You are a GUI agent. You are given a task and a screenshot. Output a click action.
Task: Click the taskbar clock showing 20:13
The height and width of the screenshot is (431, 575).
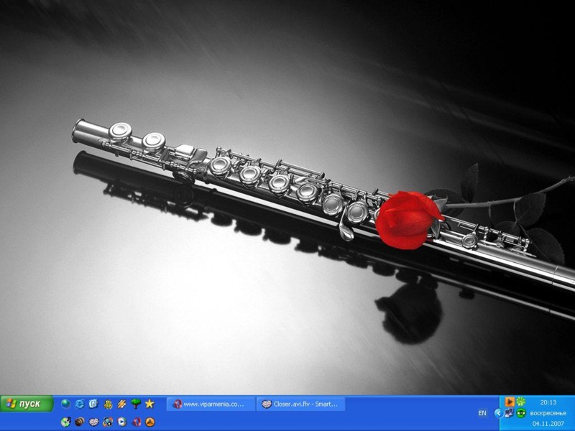coord(548,402)
